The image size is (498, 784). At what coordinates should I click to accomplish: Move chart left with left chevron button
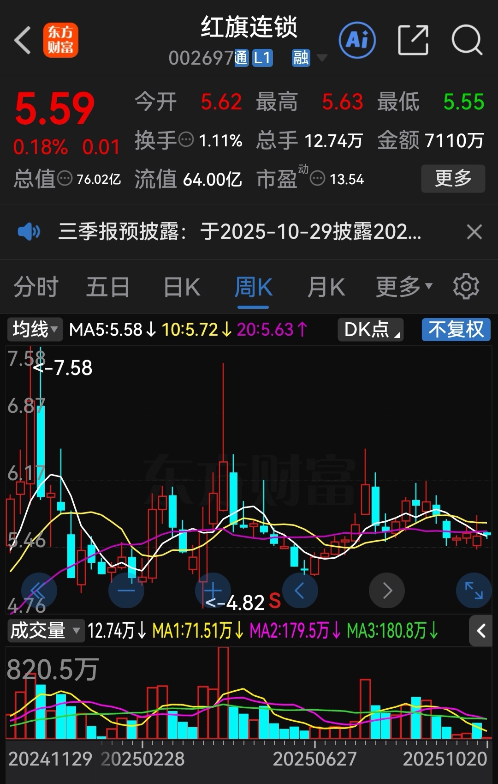(x=300, y=590)
